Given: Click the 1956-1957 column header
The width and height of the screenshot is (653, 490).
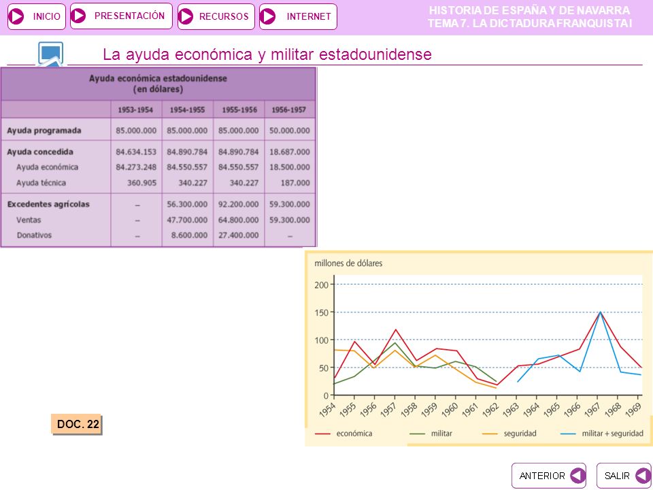Looking at the screenshot, I should [x=289, y=110].
